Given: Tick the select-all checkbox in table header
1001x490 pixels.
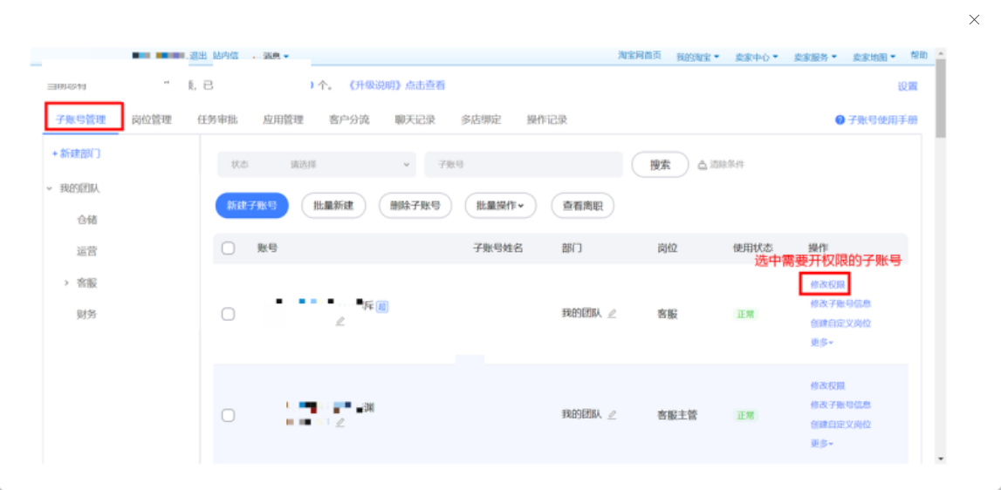Looking at the screenshot, I should click(x=228, y=248).
